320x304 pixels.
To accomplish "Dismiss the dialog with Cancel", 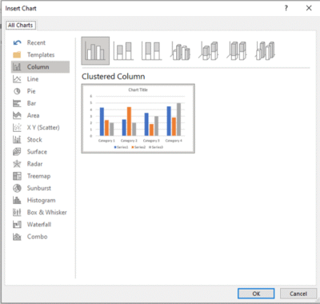I will [x=298, y=294].
